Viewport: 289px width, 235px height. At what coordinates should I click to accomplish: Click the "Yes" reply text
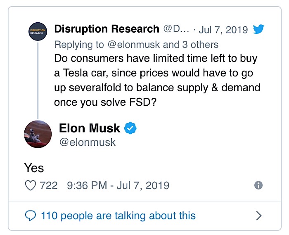(x=34, y=168)
